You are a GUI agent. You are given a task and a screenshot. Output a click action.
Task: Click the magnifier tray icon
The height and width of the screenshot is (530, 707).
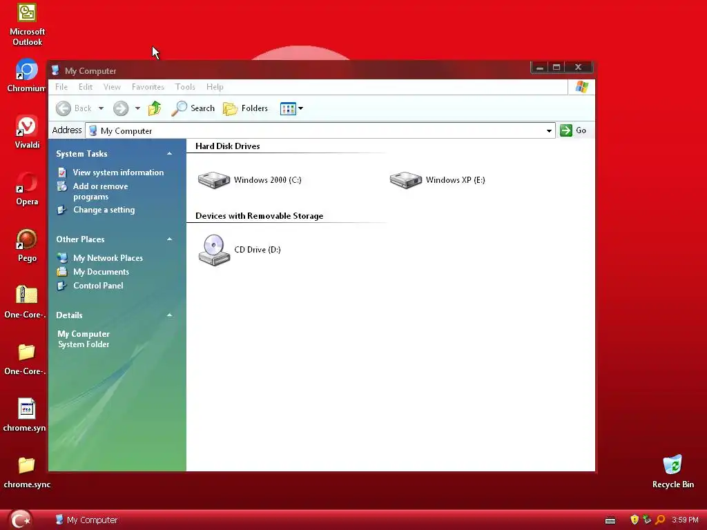660,520
